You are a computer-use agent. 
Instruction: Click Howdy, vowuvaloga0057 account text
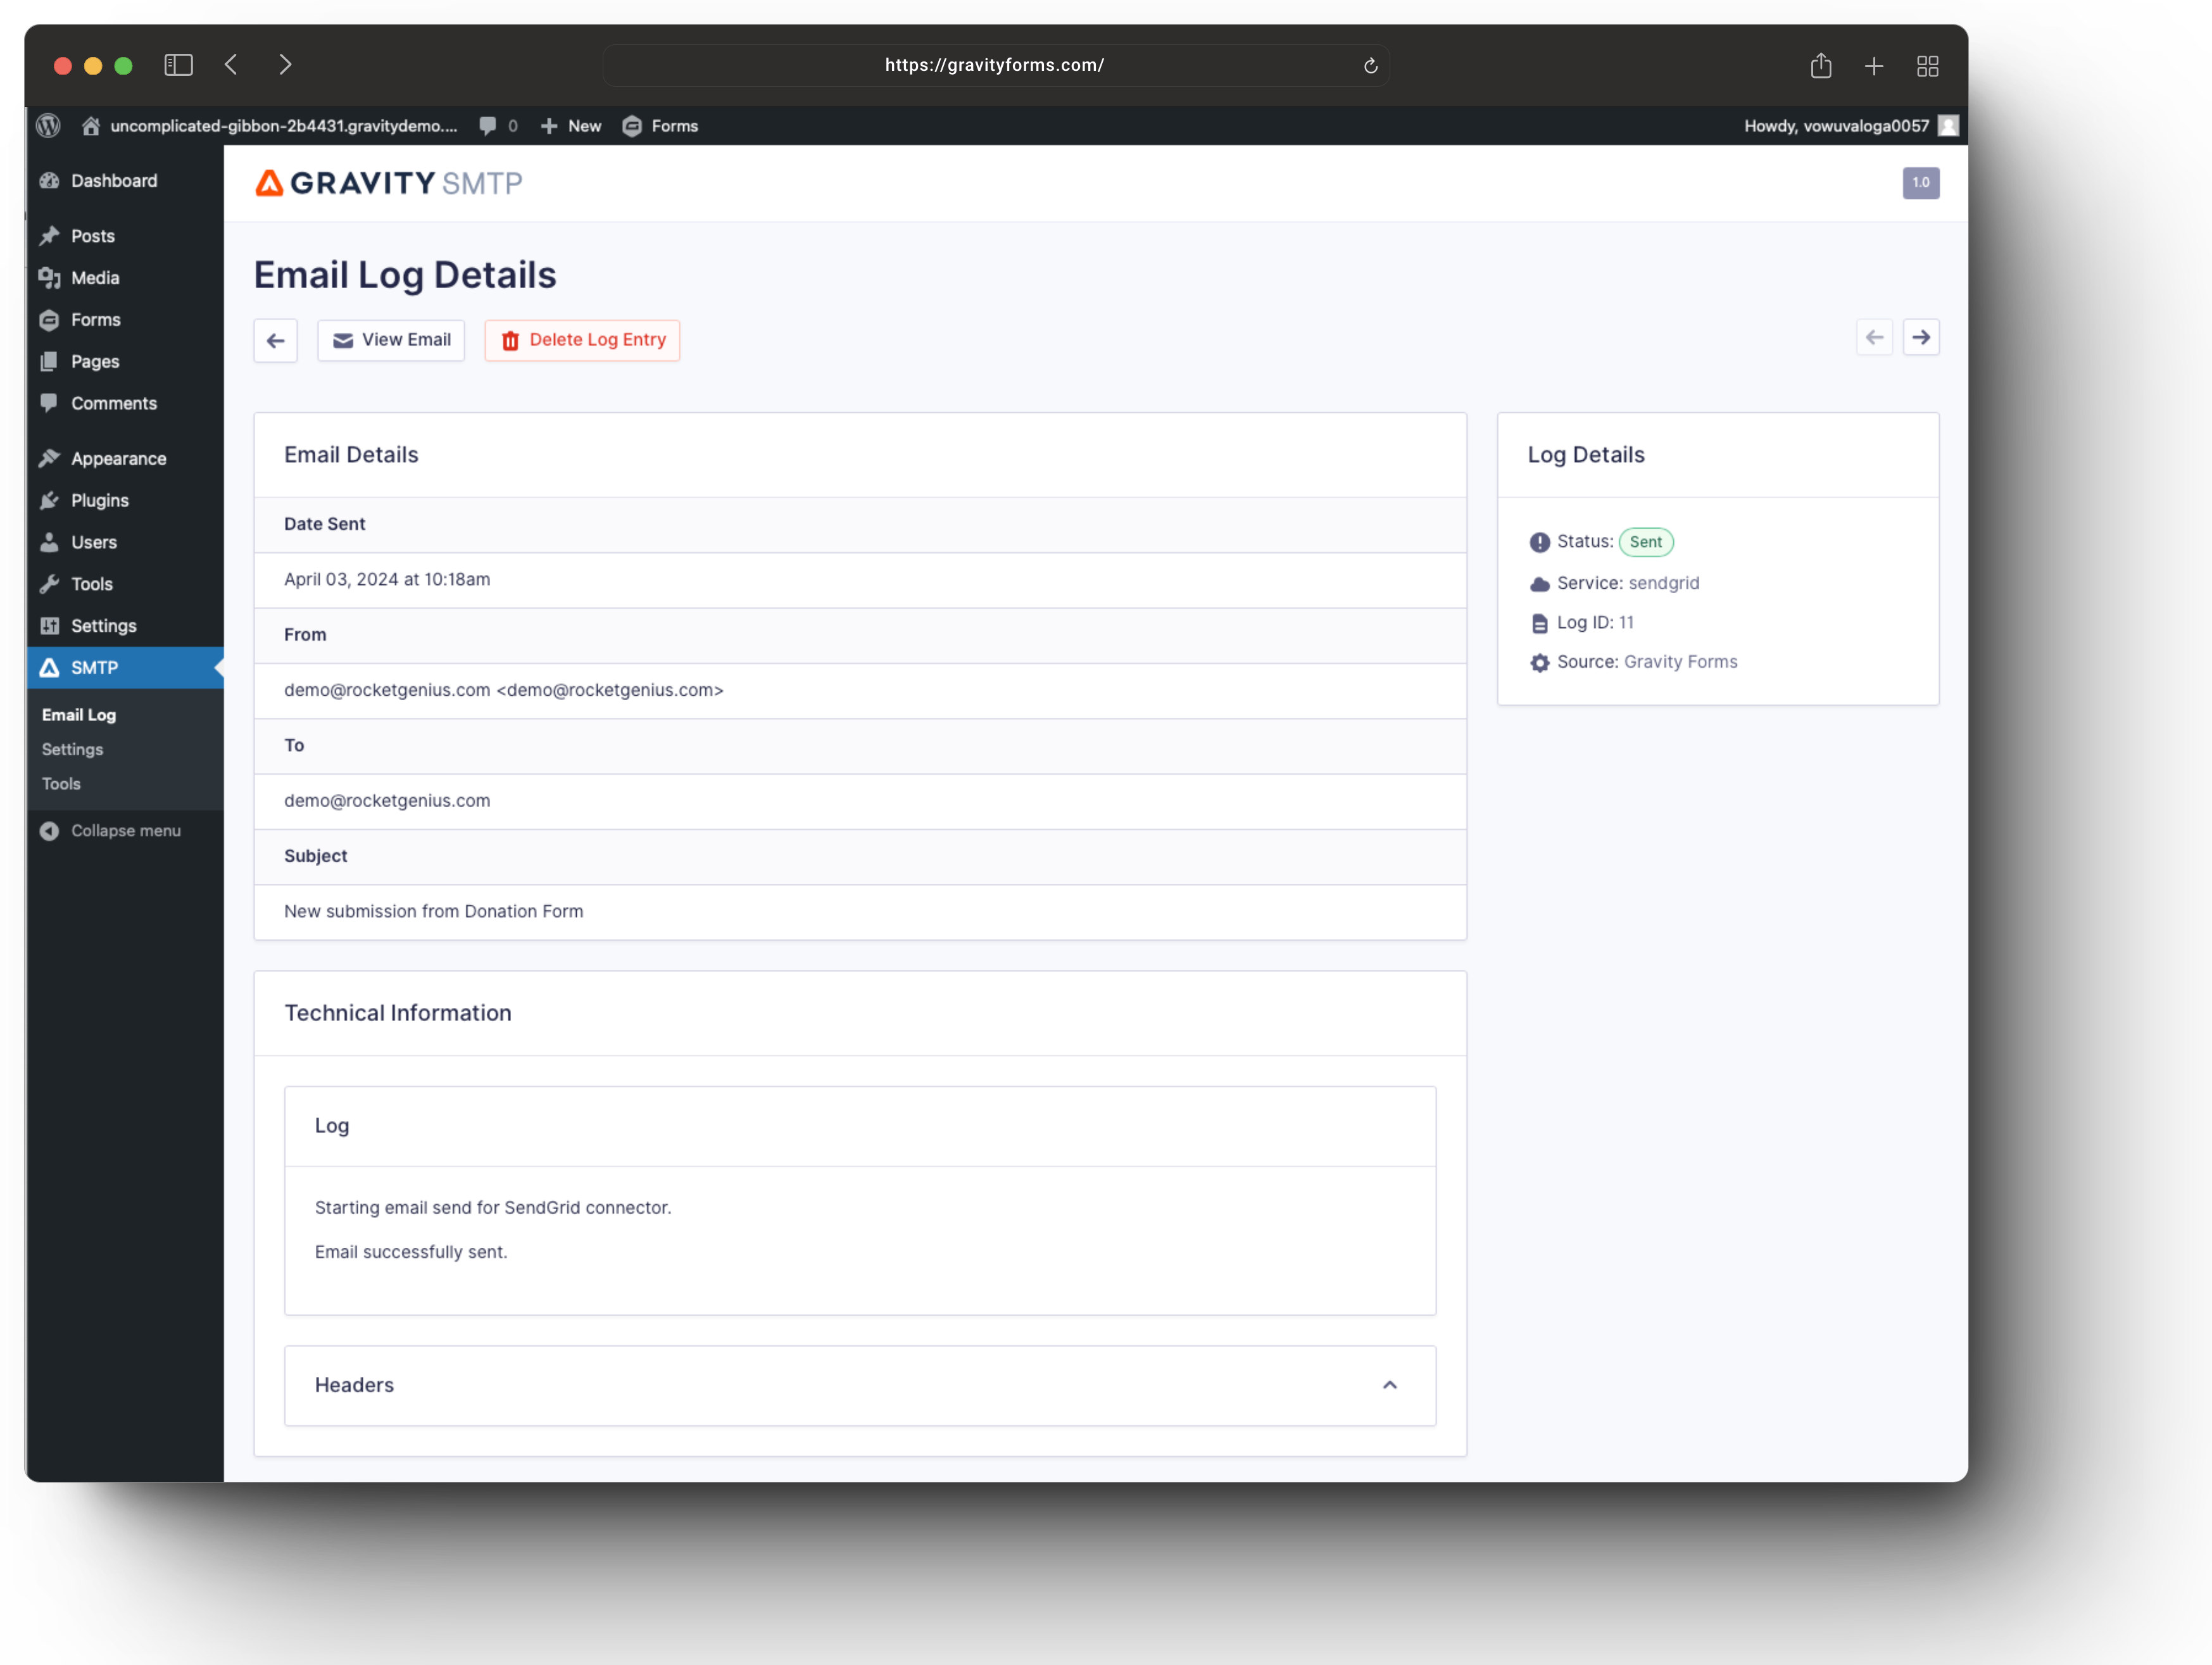1836,126
